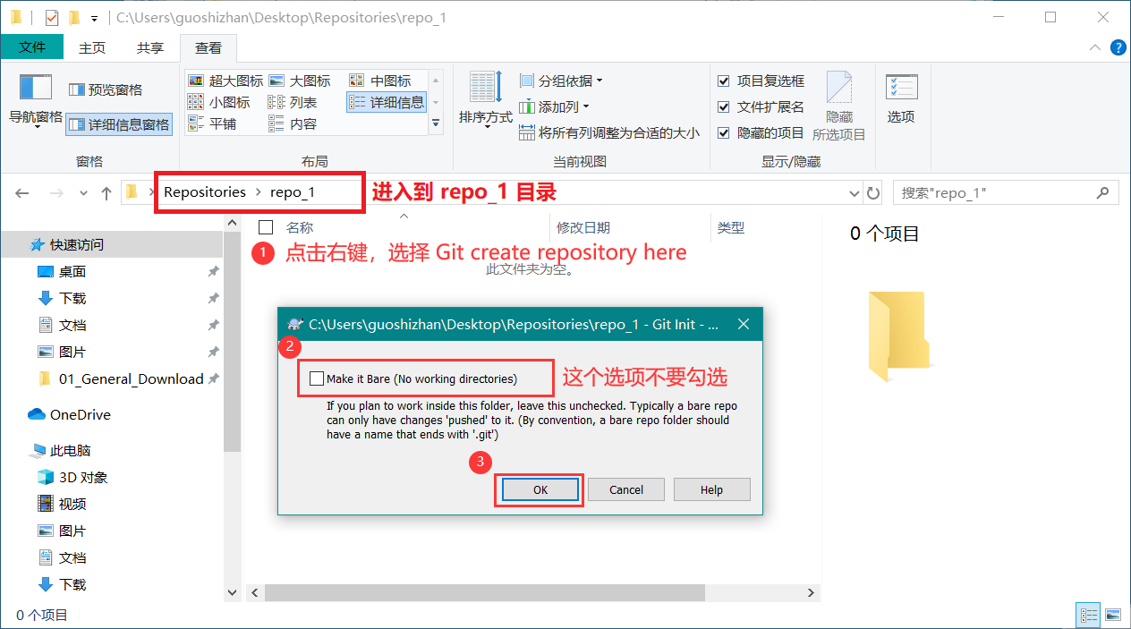Switch to large thumbnails view icon in status bar
Image resolution: width=1131 pixels, height=629 pixels.
(x=1112, y=615)
